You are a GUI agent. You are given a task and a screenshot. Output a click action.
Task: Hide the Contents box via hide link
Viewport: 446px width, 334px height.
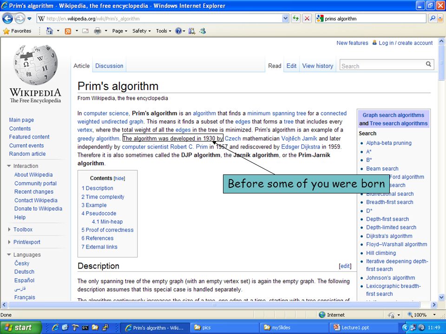point(119,178)
